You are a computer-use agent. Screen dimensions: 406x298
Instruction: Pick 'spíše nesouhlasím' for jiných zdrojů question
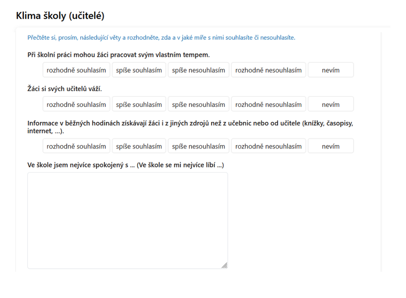pos(199,146)
